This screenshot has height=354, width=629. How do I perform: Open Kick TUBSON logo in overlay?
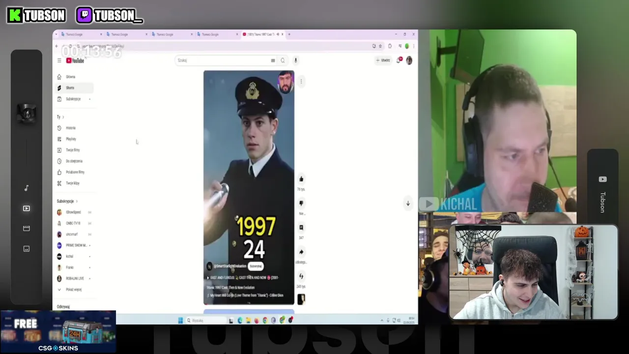tap(36, 15)
